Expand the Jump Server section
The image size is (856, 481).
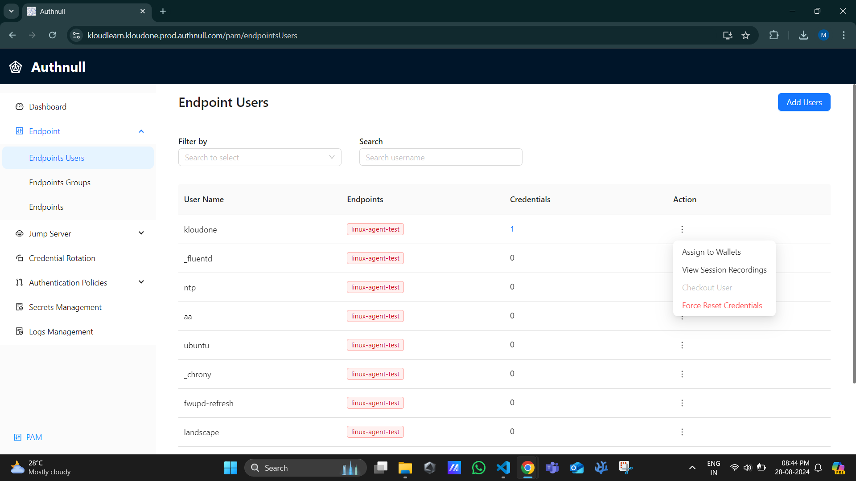point(141,233)
